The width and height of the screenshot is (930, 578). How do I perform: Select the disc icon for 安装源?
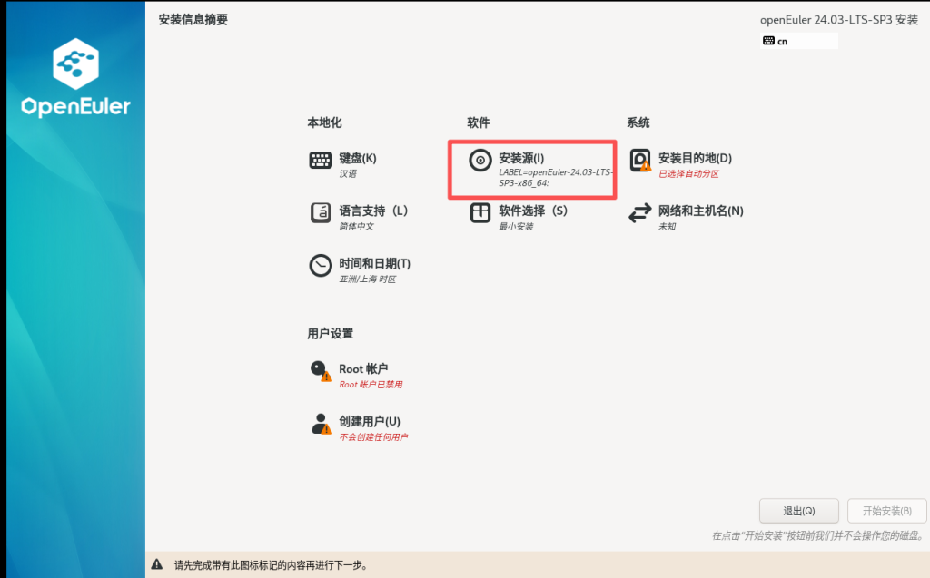coord(480,161)
